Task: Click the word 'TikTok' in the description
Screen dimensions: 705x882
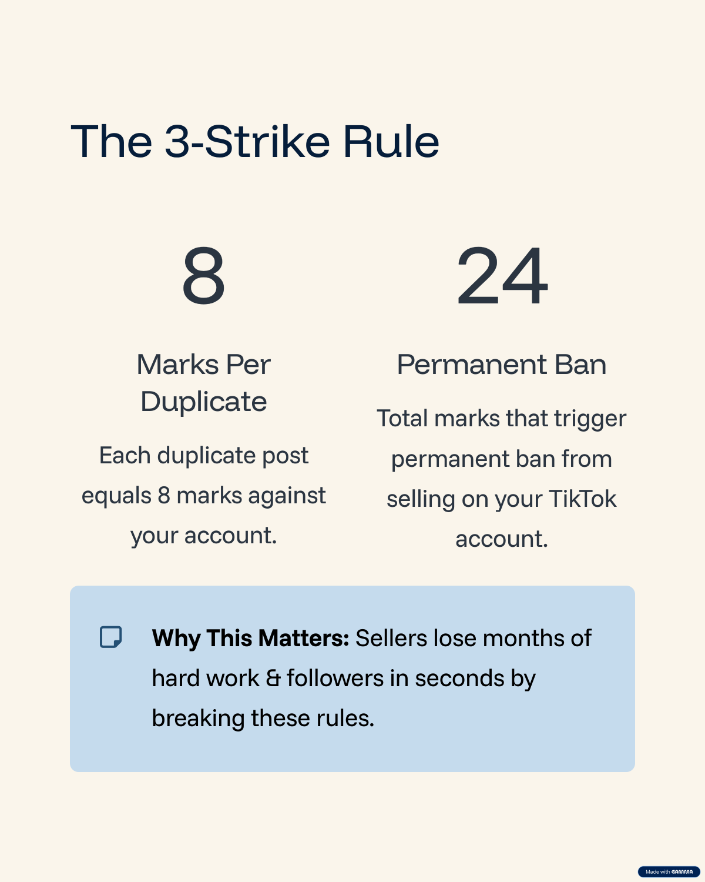Action: [x=582, y=499]
